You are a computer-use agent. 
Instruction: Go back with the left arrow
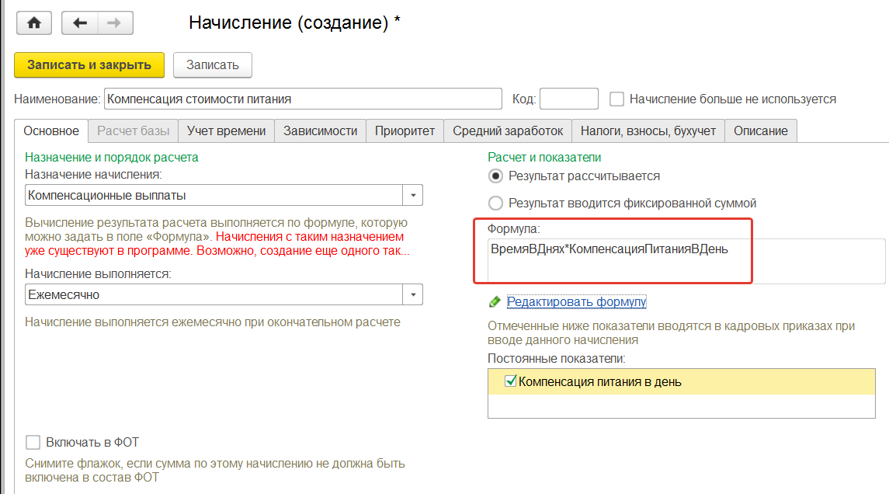tap(79, 23)
